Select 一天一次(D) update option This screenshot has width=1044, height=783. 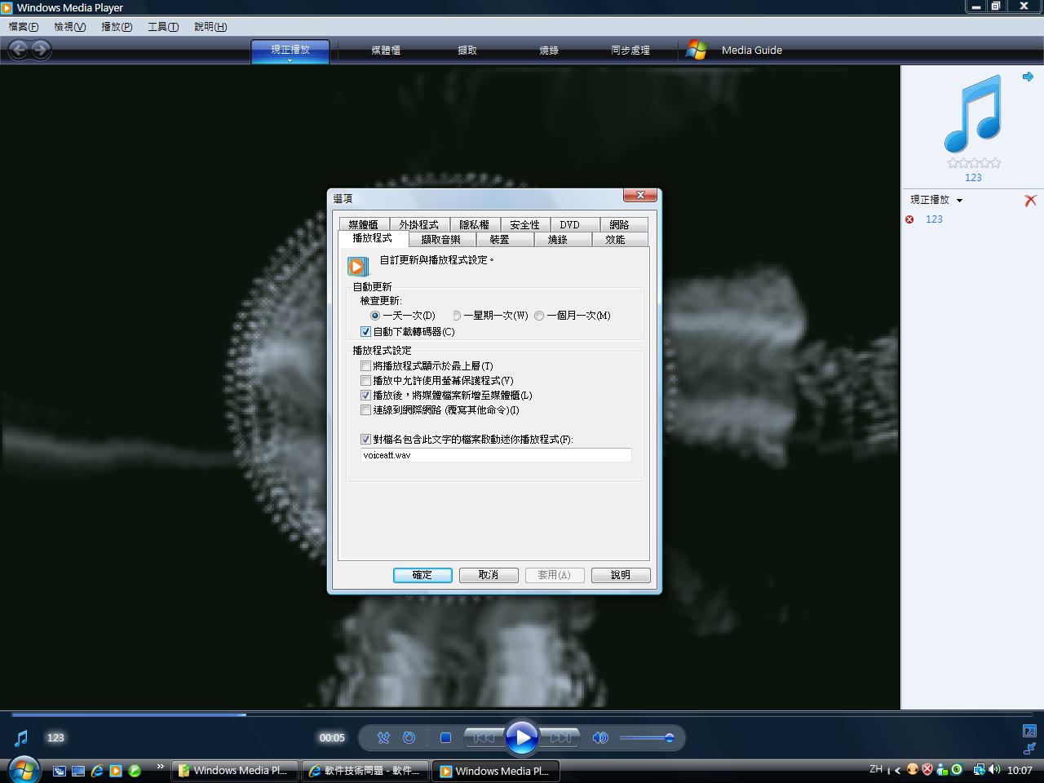coord(403,316)
